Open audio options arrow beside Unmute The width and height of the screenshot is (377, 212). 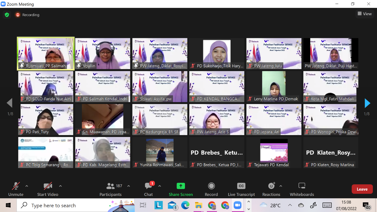click(27, 186)
